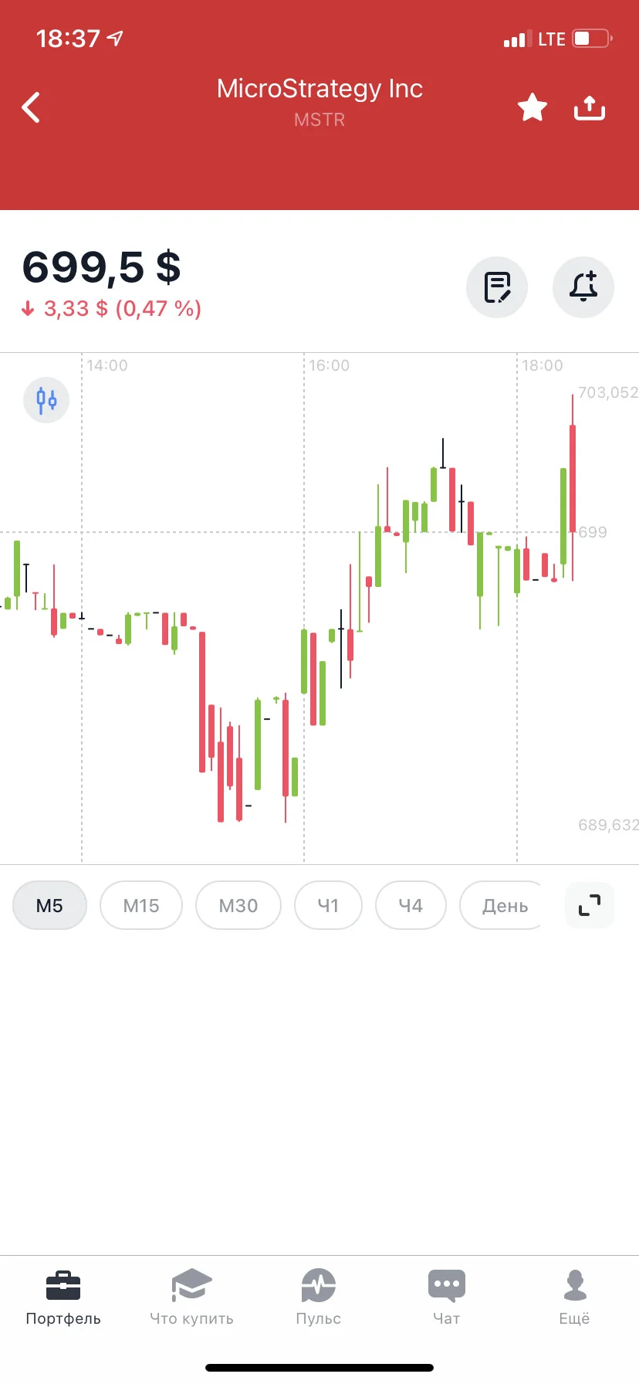Switch chart to День interval
639x1384 pixels.
point(502,905)
